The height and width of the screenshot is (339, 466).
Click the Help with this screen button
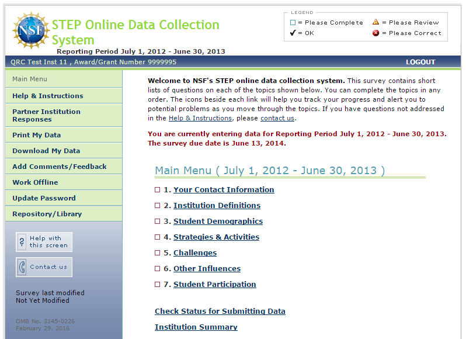(44, 242)
